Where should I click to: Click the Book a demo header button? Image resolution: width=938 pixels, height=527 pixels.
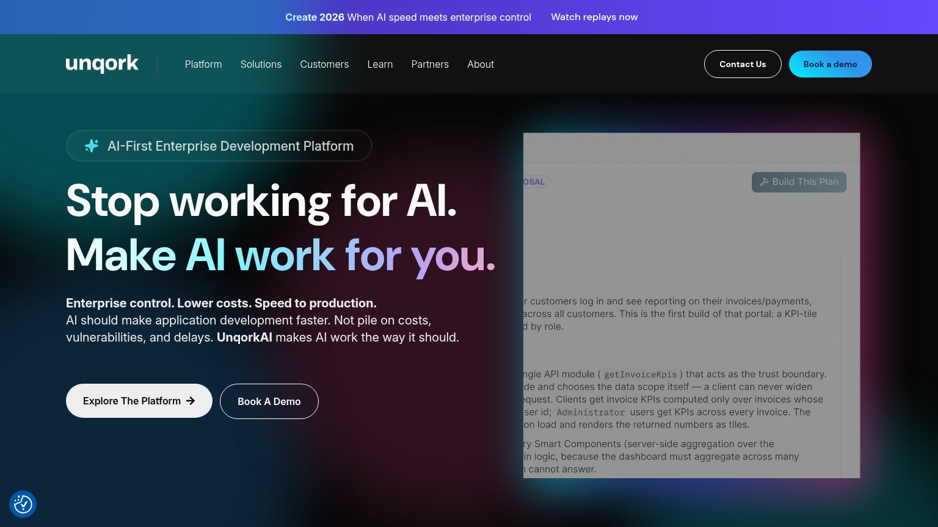click(x=830, y=64)
